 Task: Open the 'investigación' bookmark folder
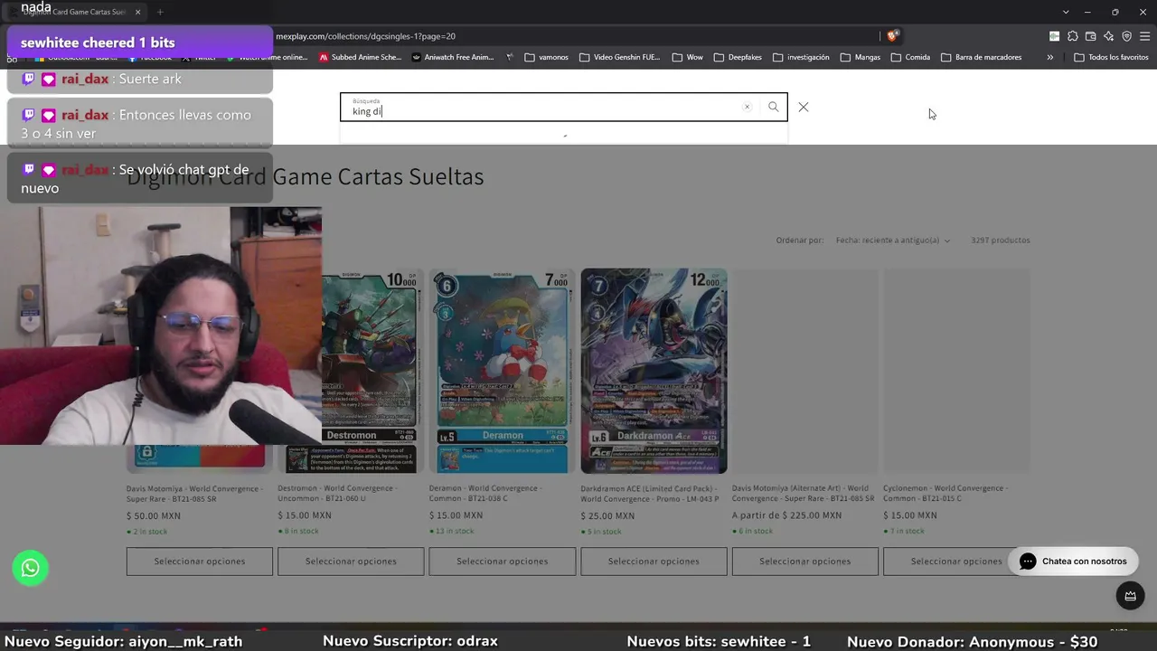pos(801,57)
